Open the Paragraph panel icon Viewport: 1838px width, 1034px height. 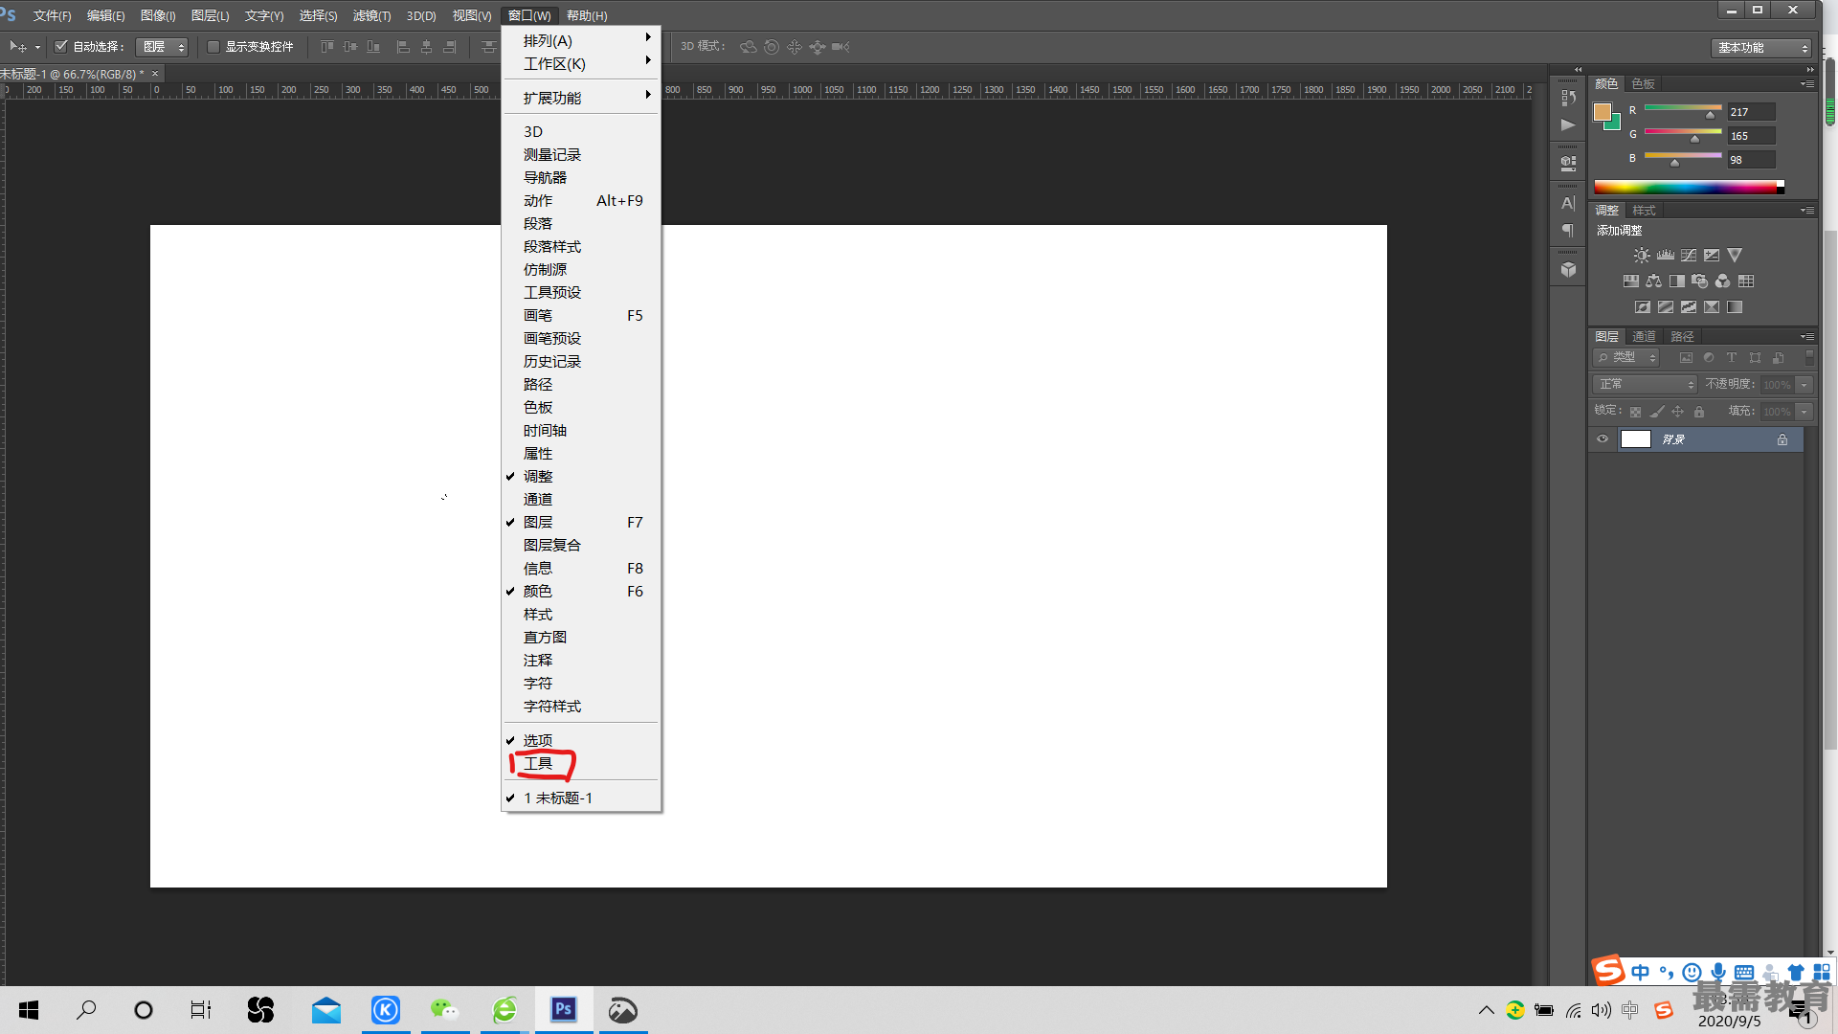(1568, 231)
